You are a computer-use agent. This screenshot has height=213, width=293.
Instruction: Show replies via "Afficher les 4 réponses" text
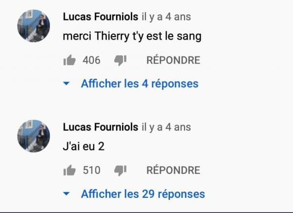tap(140, 84)
